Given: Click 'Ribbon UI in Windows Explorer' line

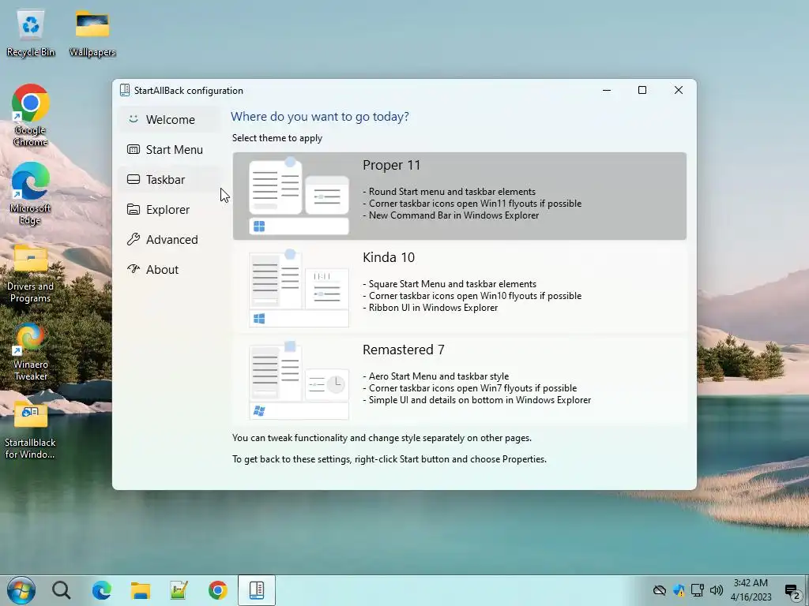Looking at the screenshot, I should pyautogui.click(x=431, y=308).
